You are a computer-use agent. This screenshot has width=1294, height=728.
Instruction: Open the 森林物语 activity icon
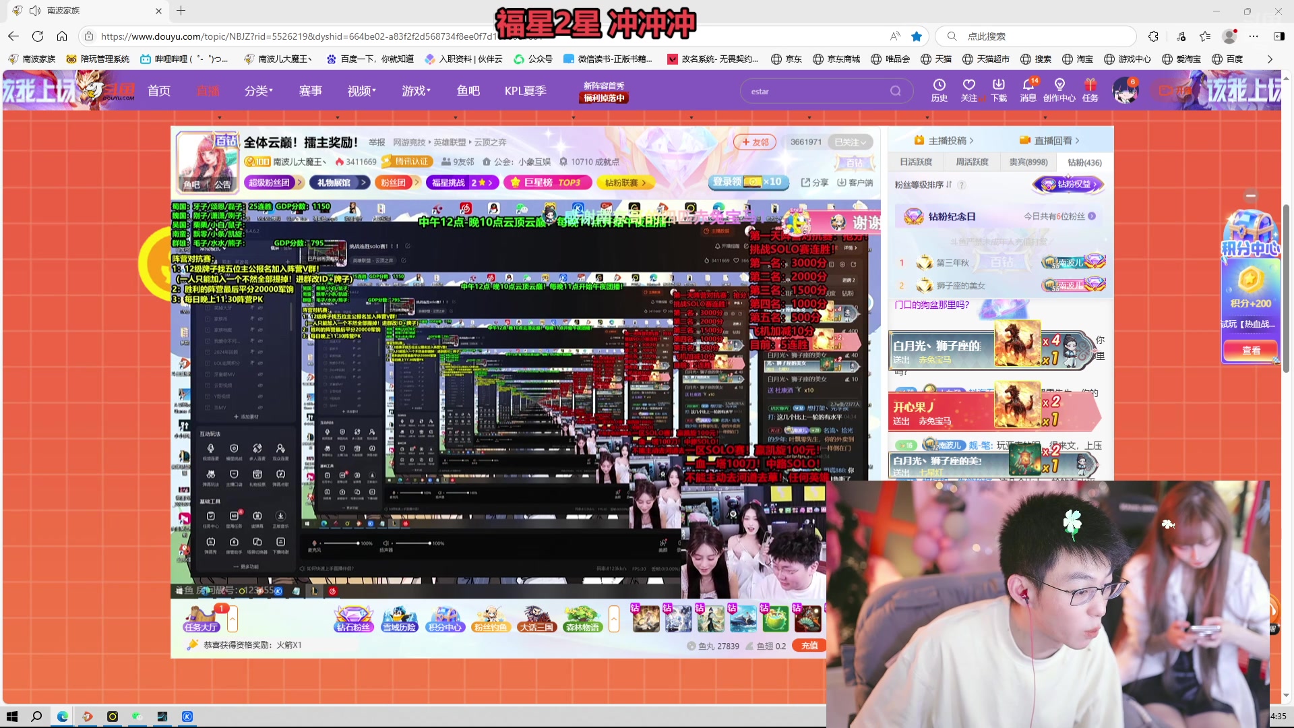tap(583, 619)
